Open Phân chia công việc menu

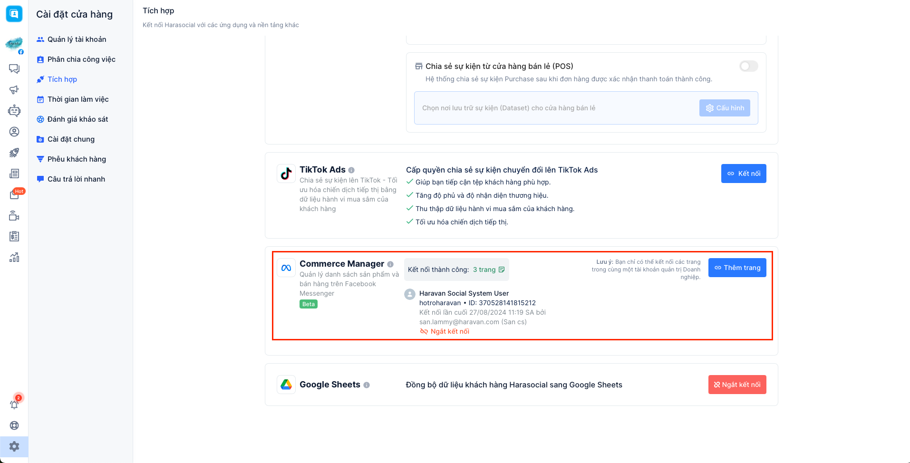pyautogui.click(x=81, y=59)
